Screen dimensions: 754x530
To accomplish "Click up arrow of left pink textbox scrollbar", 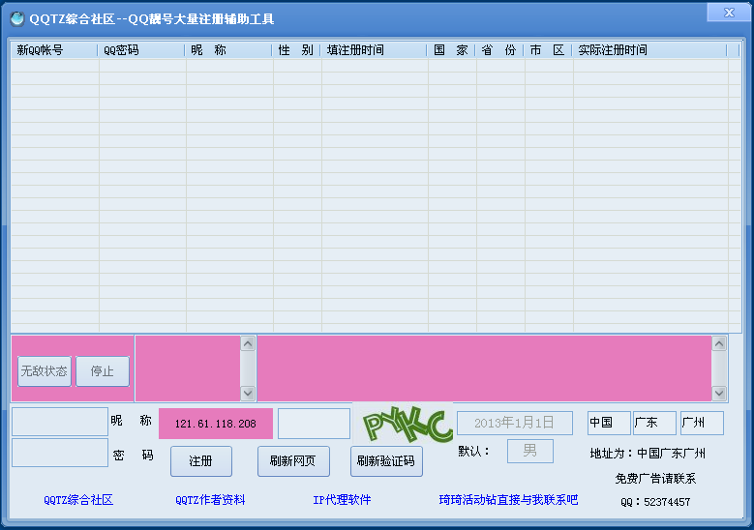I will tap(248, 343).
